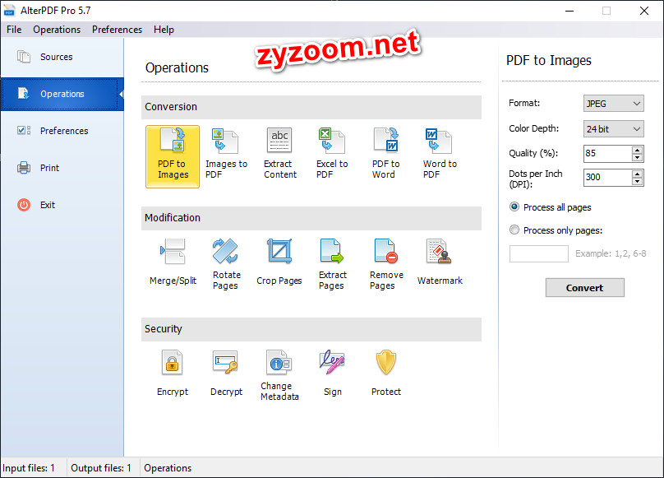Select the Excel to PDF converter

point(332,154)
